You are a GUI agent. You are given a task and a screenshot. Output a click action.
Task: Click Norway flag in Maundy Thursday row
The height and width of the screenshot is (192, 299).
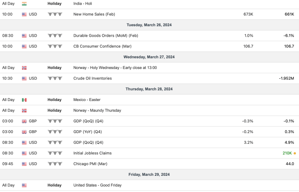24,111
